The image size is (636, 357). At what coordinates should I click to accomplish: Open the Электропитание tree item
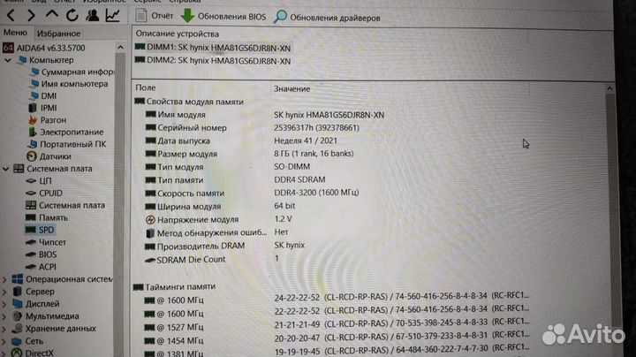[66, 133]
